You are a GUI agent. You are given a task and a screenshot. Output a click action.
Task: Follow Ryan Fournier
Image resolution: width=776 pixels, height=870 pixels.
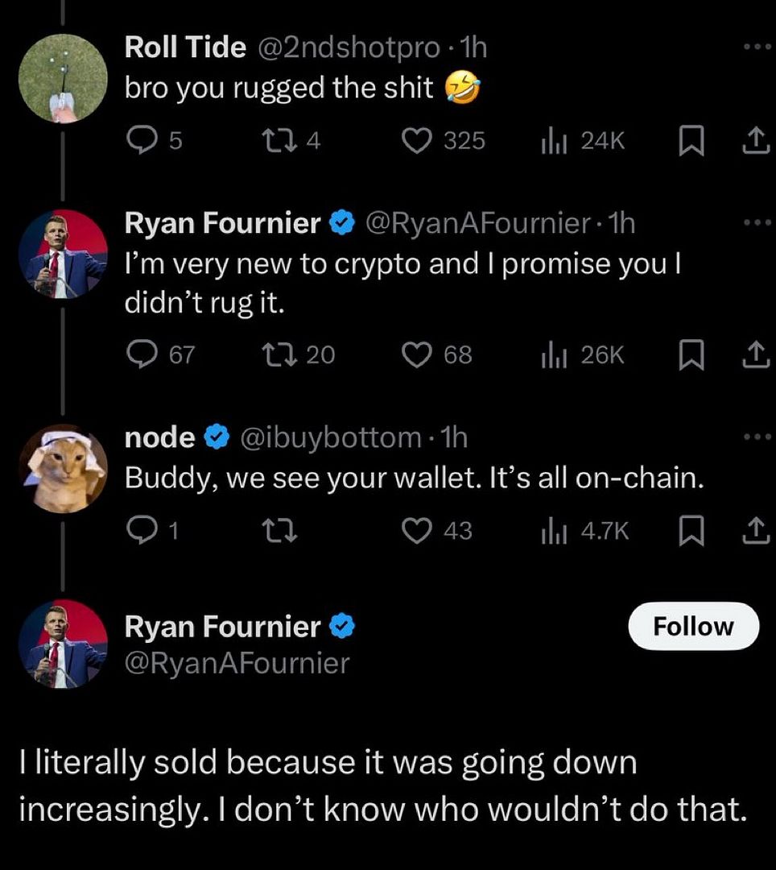pyautogui.click(x=693, y=626)
